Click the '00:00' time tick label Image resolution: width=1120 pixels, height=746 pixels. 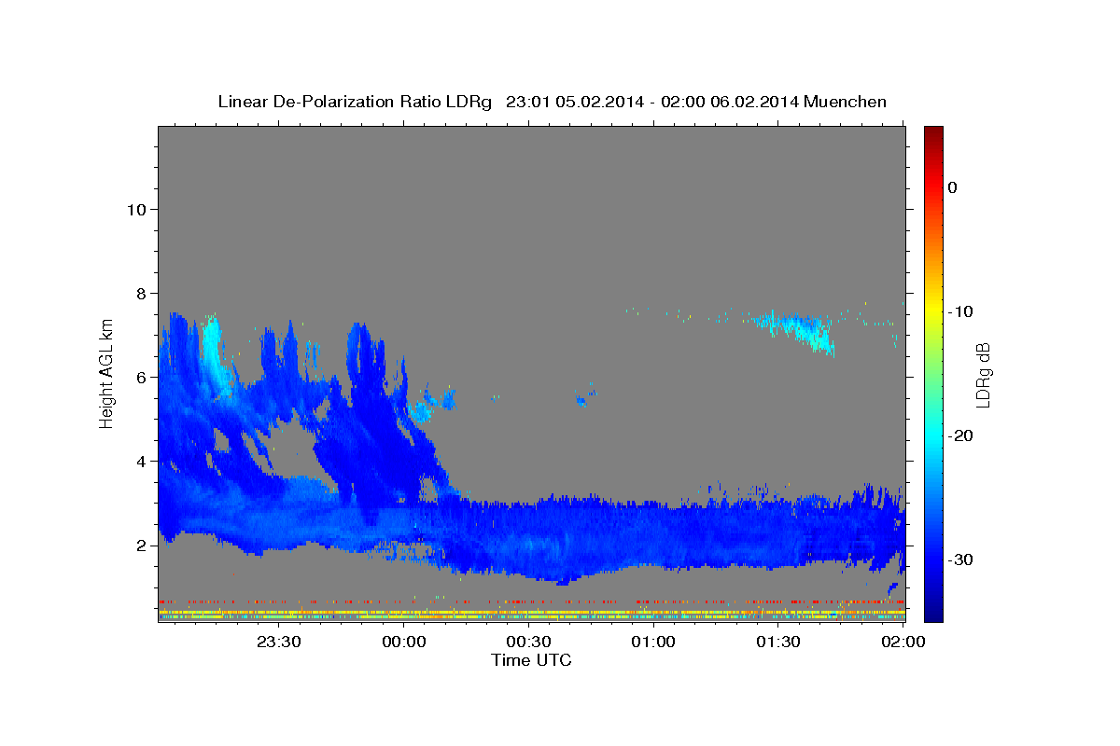(405, 642)
